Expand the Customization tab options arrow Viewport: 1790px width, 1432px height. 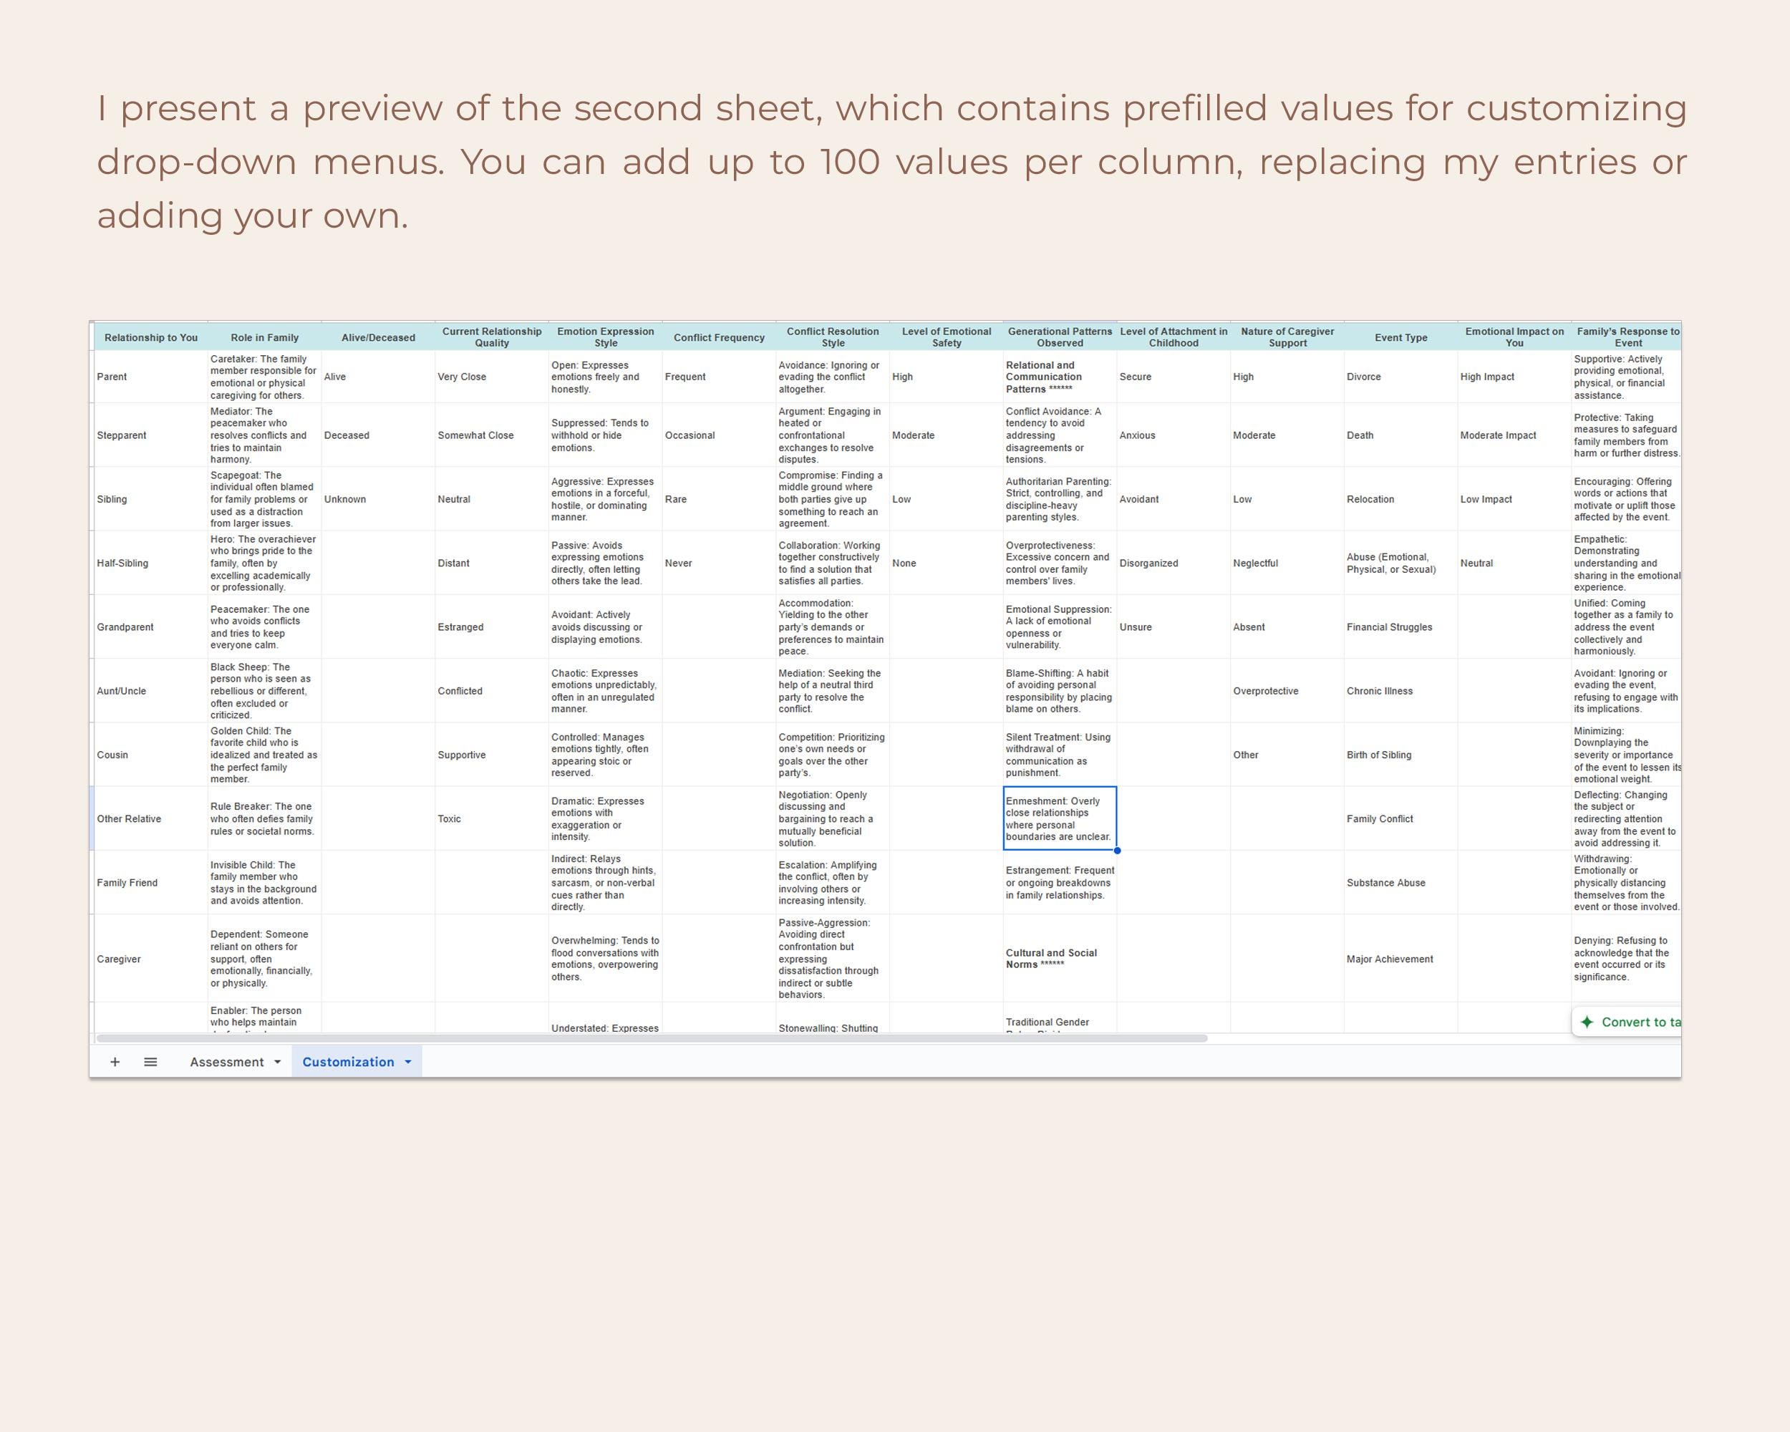(407, 1061)
